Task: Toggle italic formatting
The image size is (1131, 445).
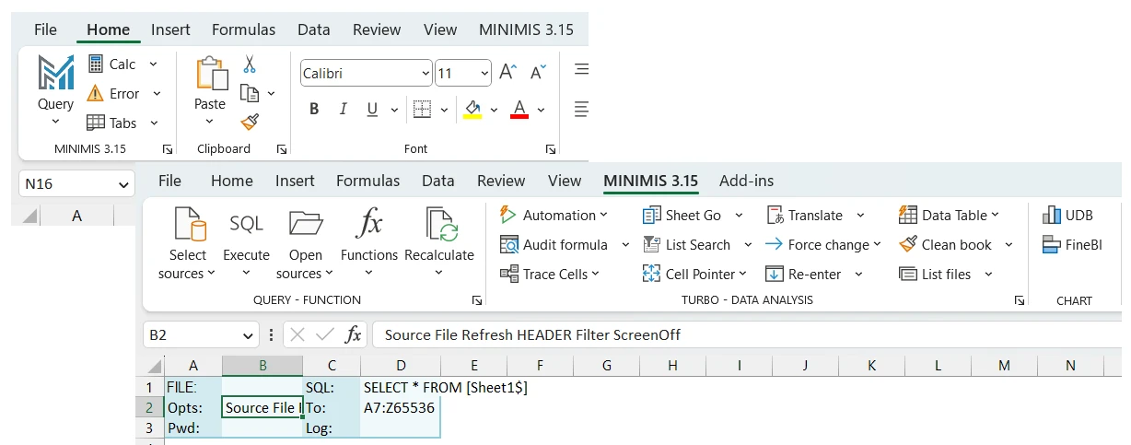Action: 343,110
